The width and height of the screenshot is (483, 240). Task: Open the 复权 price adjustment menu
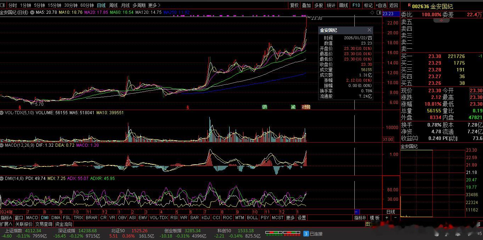(294, 5)
